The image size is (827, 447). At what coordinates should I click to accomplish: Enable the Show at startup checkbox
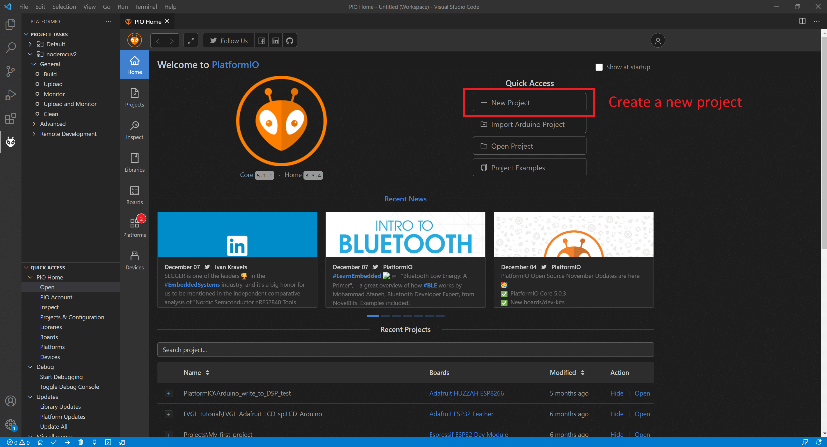tap(599, 67)
